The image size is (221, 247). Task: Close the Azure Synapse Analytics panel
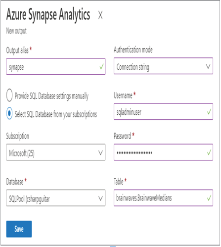tap(100, 15)
